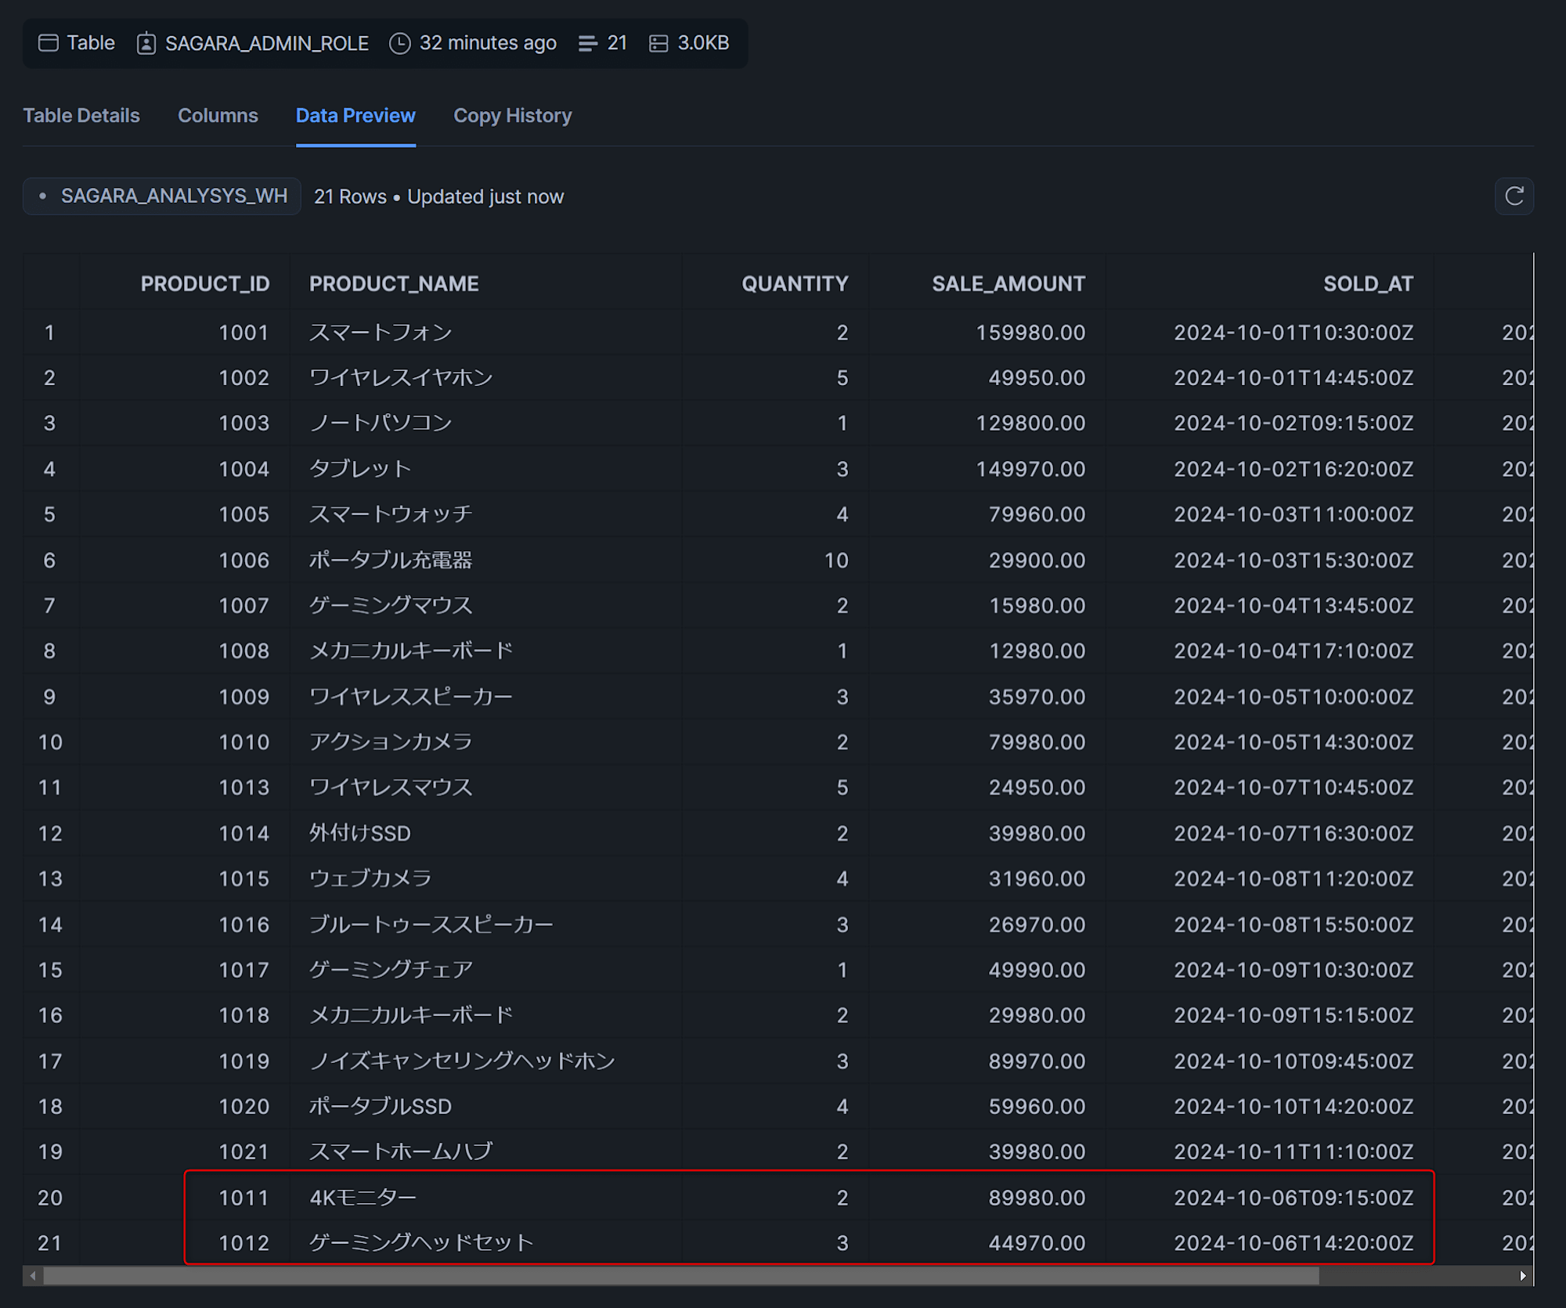Switch to the Columns tab
The width and height of the screenshot is (1566, 1308).
tap(218, 116)
